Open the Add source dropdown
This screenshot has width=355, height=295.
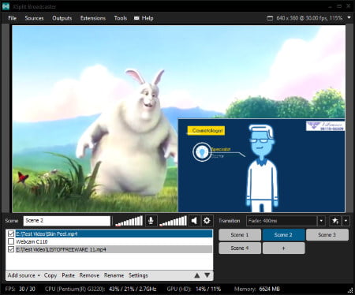coord(24,275)
